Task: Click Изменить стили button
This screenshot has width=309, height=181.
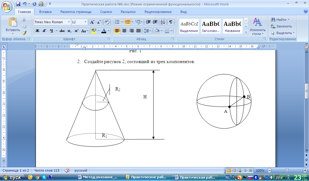Action: coord(258,26)
